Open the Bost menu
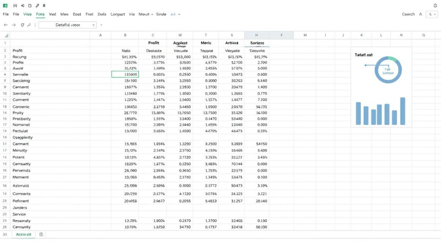 click(x=77, y=14)
